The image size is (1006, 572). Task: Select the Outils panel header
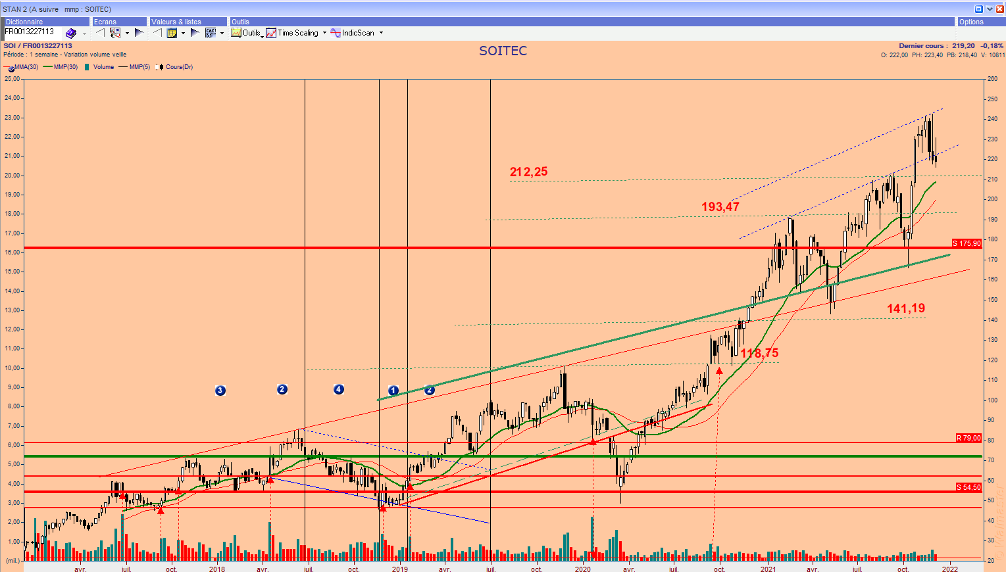point(592,22)
